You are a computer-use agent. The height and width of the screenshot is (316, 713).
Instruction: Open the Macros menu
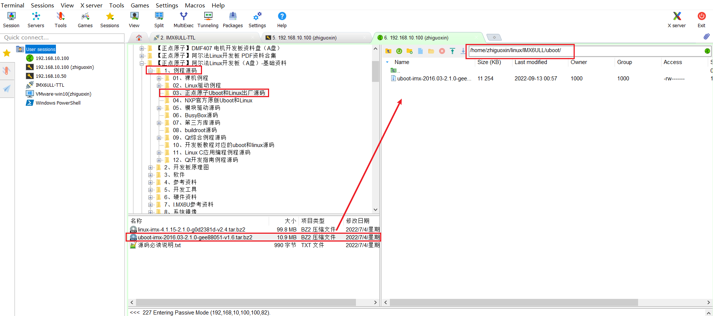(x=195, y=5)
